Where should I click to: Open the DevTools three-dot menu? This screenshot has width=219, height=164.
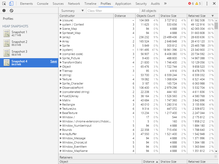tap(207, 3)
